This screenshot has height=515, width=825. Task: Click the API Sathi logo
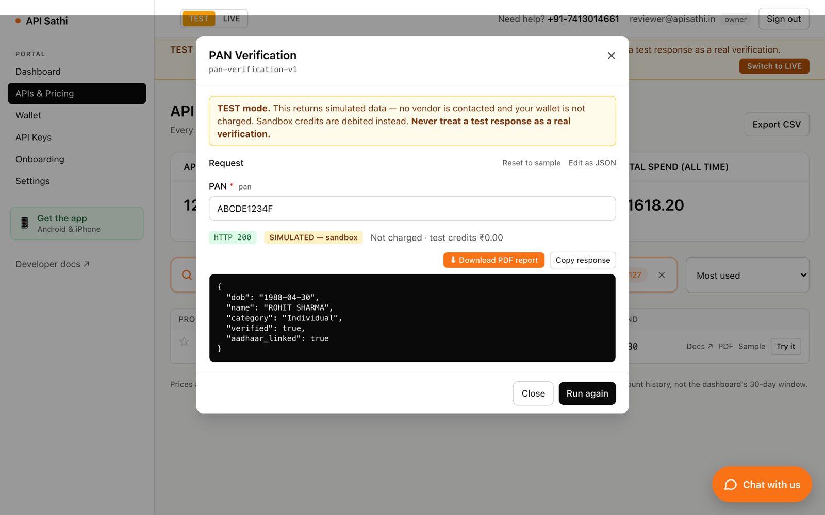click(x=42, y=21)
